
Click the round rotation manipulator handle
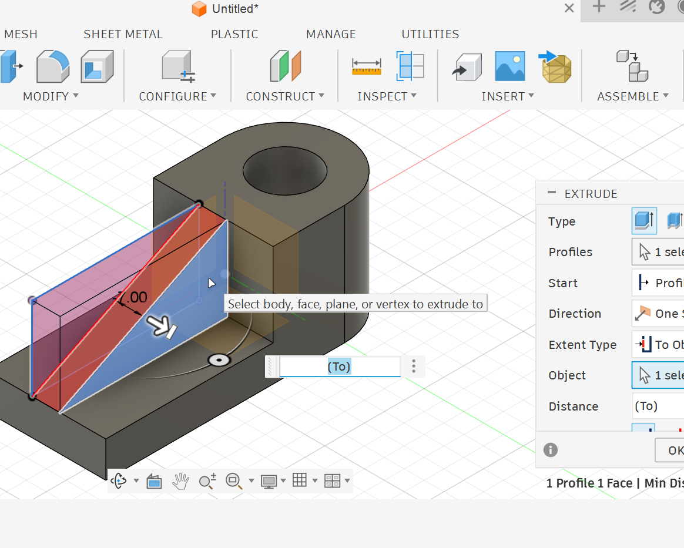tap(219, 360)
